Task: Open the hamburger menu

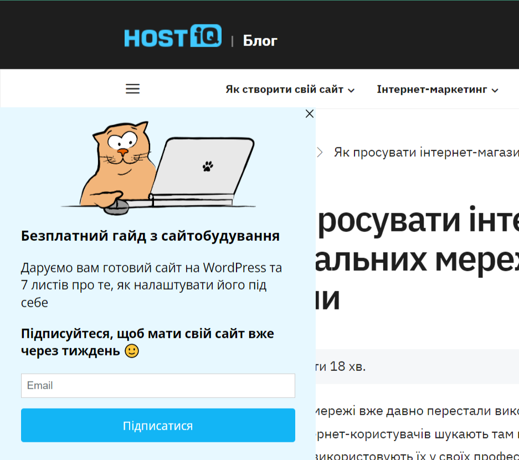Action: tap(133, 89)
